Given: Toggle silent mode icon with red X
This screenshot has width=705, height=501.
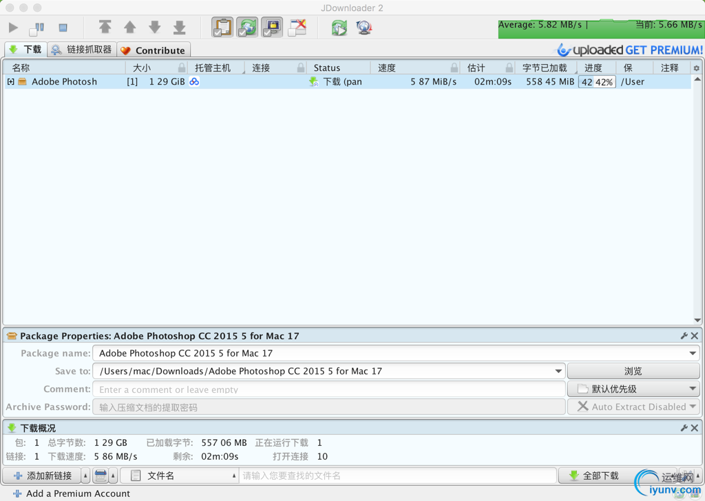Looking at the screenshot, I should 297,27.
